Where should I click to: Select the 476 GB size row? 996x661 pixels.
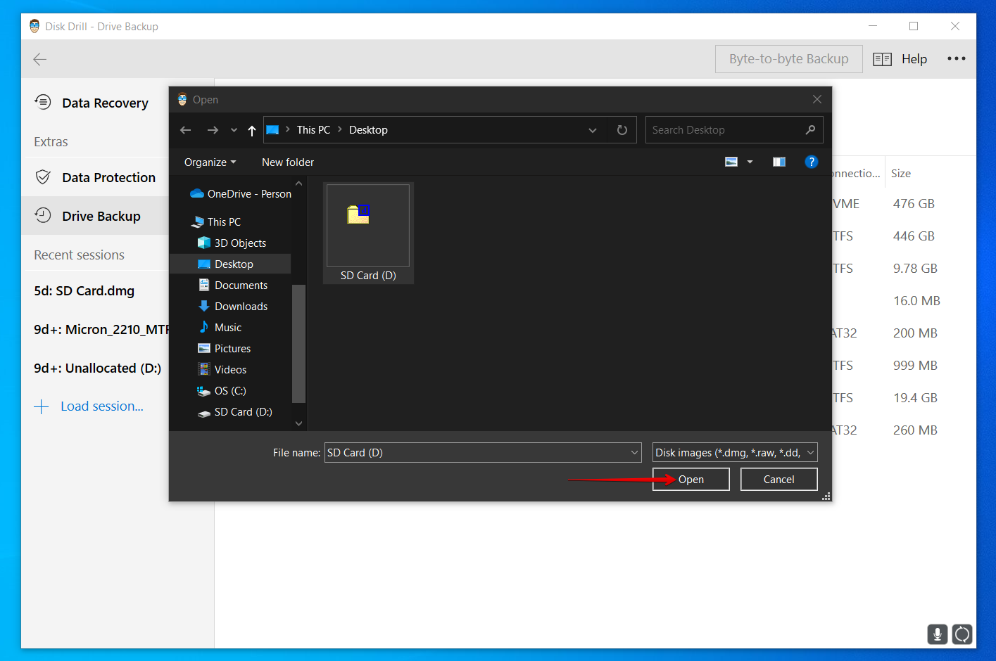tap(914, 204)
